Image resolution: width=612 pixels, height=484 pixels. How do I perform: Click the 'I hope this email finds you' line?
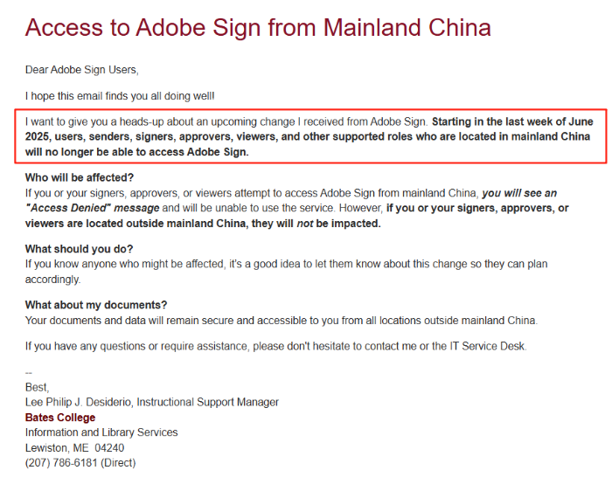[120, 96]
